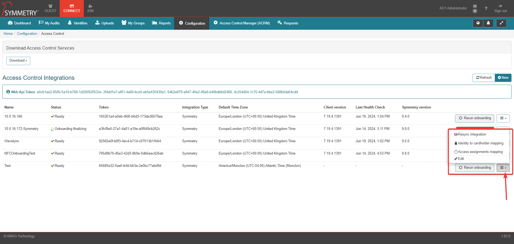Switch to the IDM module
The width and height of the screenshot is (514, 244).
click(90, 8)
